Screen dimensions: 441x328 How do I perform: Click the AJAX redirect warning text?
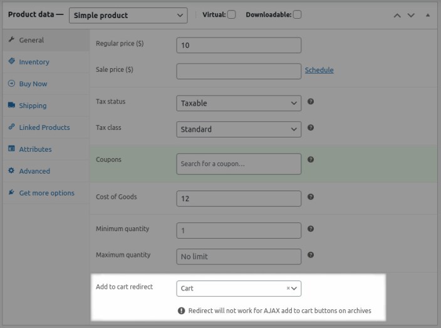pos(280,311)
